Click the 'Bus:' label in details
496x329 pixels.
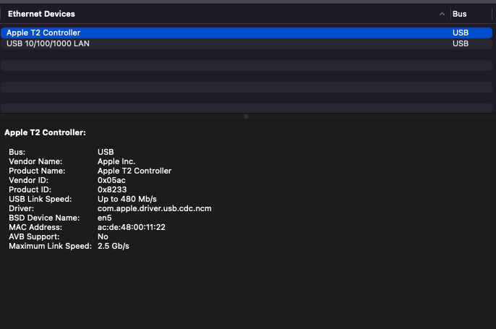(17, 152)
